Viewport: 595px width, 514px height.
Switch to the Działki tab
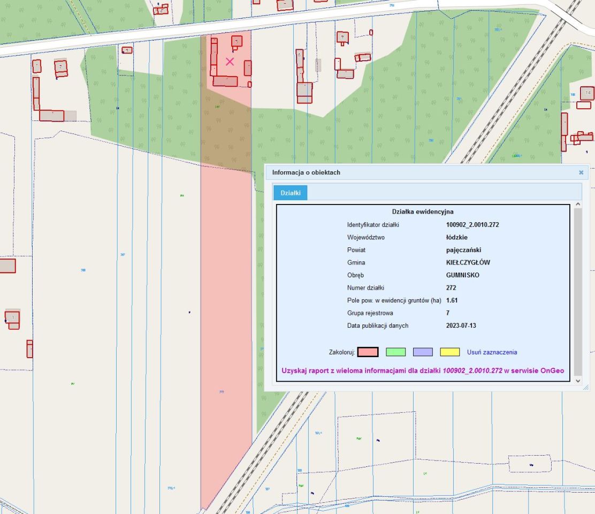point(291,193)
